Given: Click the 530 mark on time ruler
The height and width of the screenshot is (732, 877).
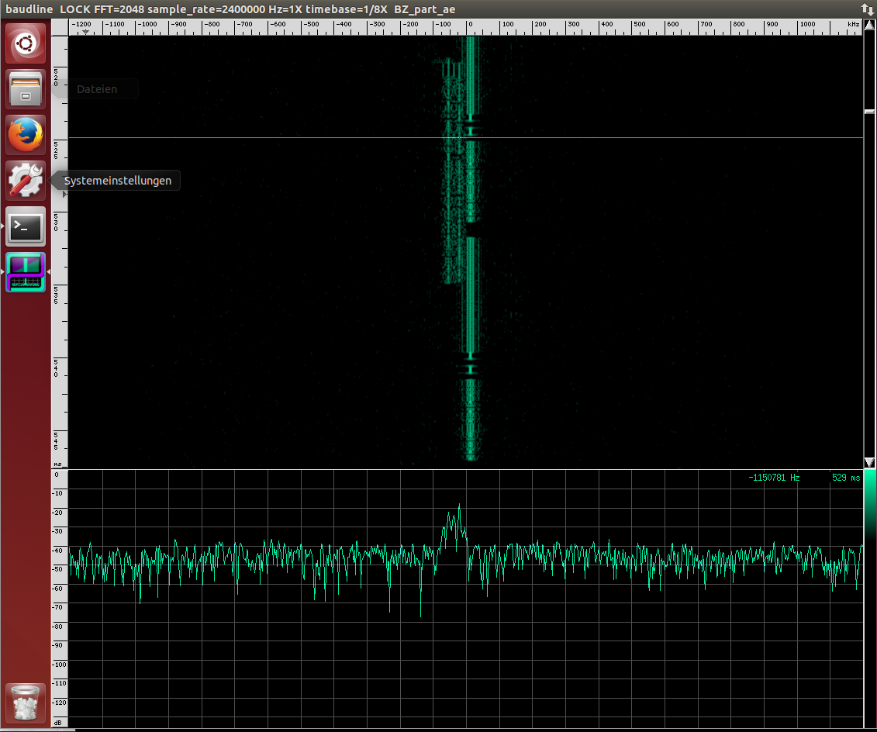Looking at the screenshot, I should click(56, 222).
